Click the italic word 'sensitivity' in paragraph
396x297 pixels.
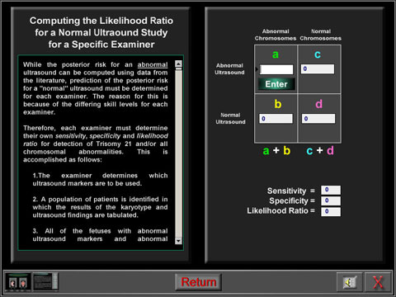tap(71, 136)
